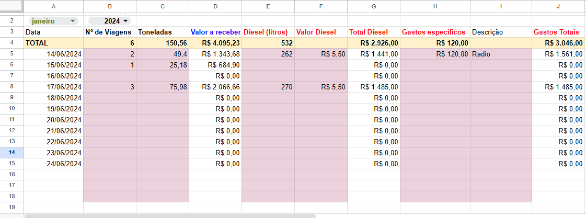Select row 14 header
586x218 pixels.
pyautogui.click(x=12, y=153)
